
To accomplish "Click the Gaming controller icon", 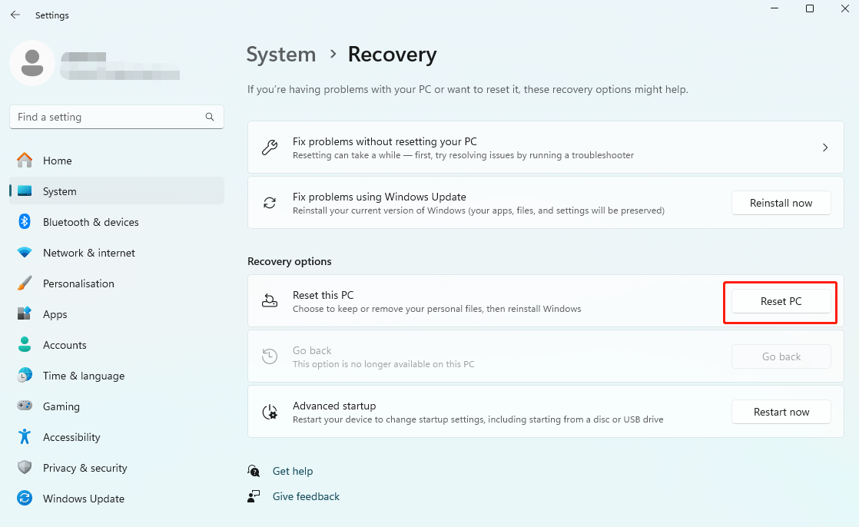I will click(x=25, y=406).
